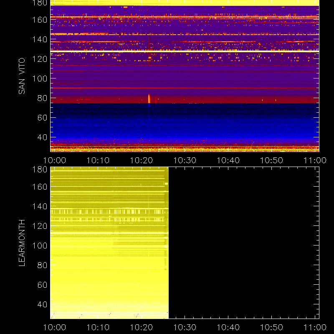
Task: Click the SAN VITO axis title
Action: pyautogui.click(x=22, y=76)
